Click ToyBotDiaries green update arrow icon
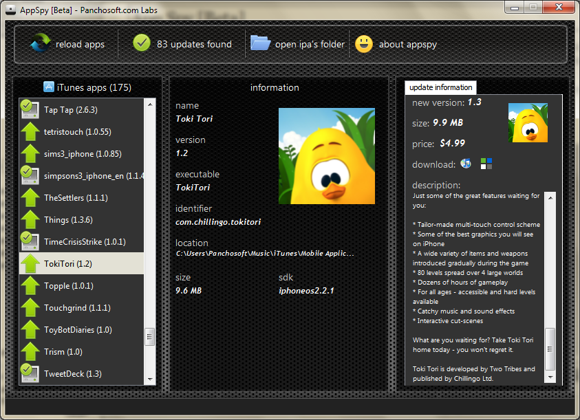580x420 pixels. click(x=30, y=329)
